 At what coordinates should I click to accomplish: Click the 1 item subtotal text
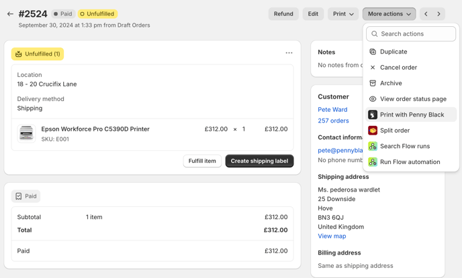pyautogui.click(x=94, y=217)
